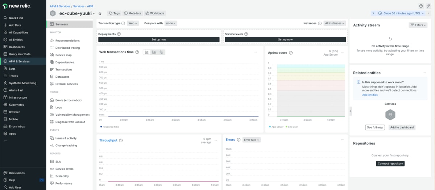Open Compare with none dropdown
Screen dimensions: 435x190
171,23
